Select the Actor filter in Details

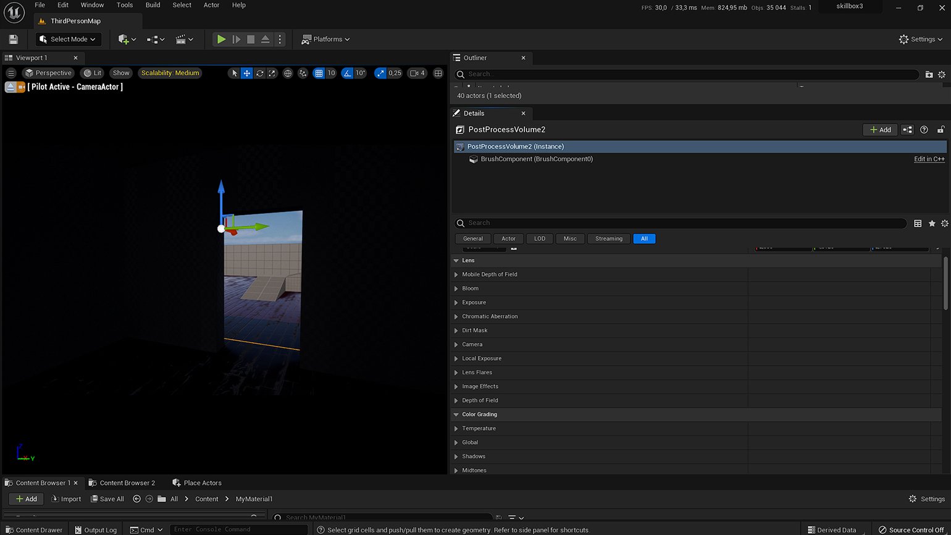coord(508,238)
